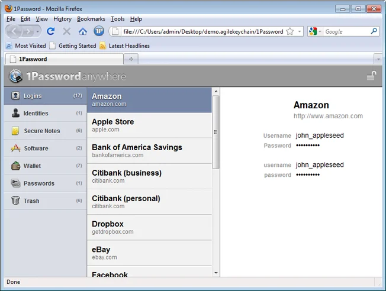Select the Apple Store login entry

point(149,125)
